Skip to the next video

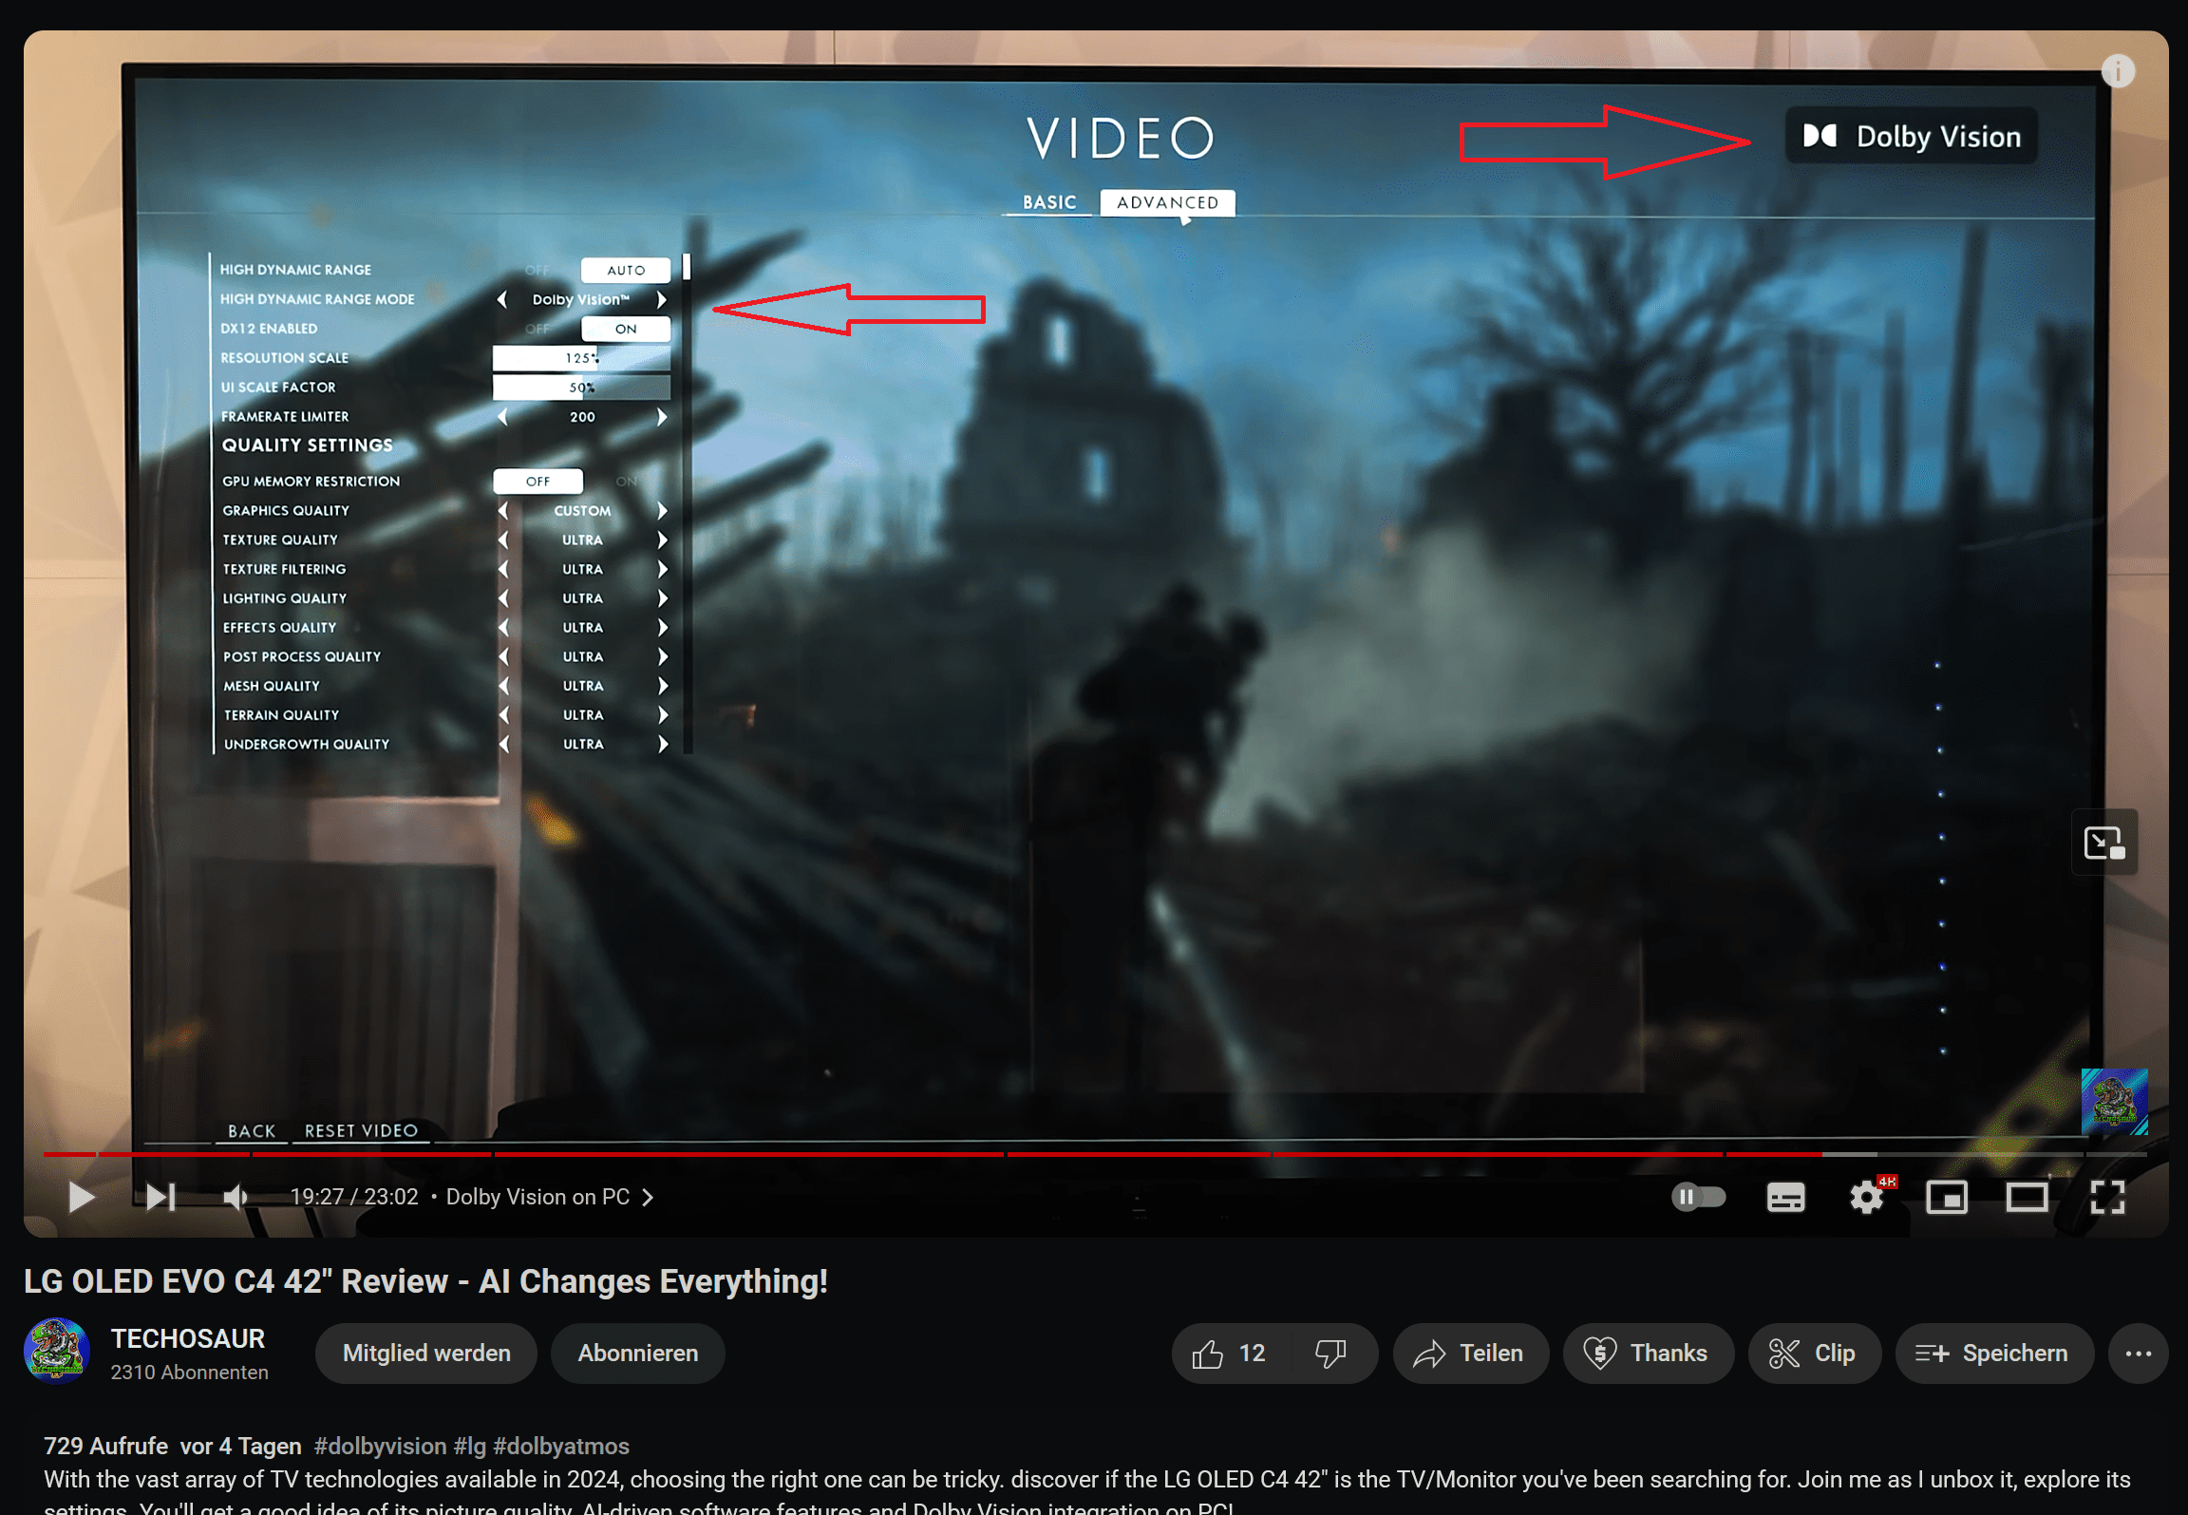click(160, 1197)
